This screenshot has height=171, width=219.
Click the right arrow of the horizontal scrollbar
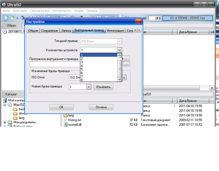click(212, 88)
